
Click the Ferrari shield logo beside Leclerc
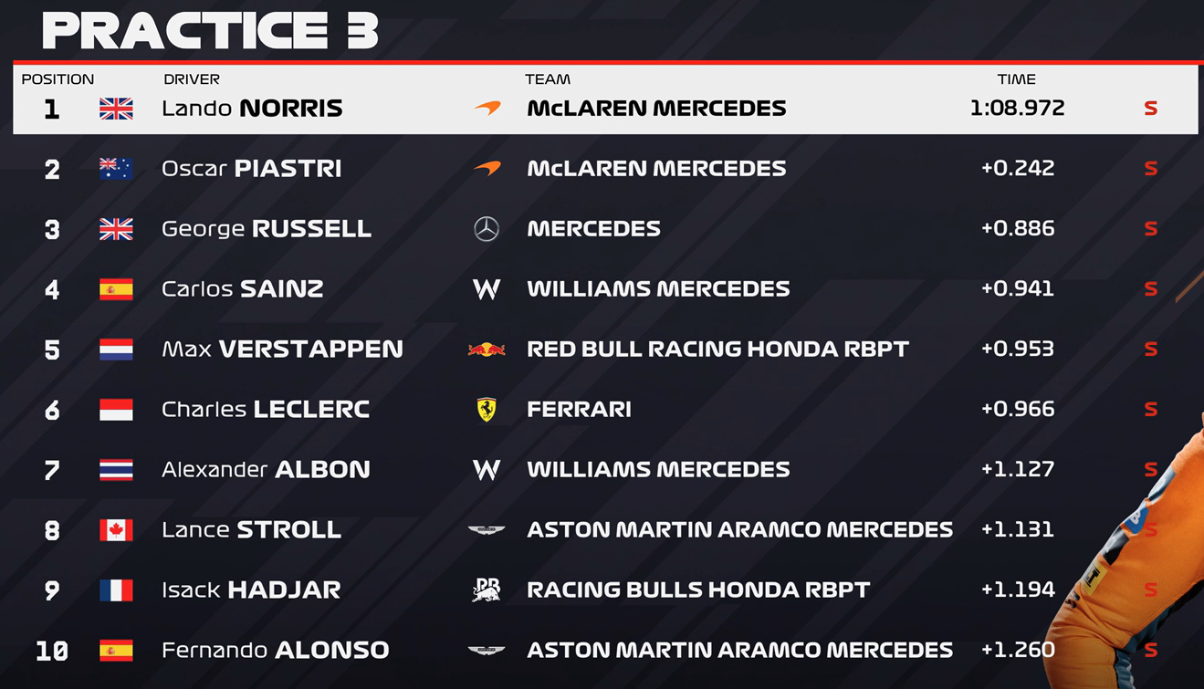point(487,409)
